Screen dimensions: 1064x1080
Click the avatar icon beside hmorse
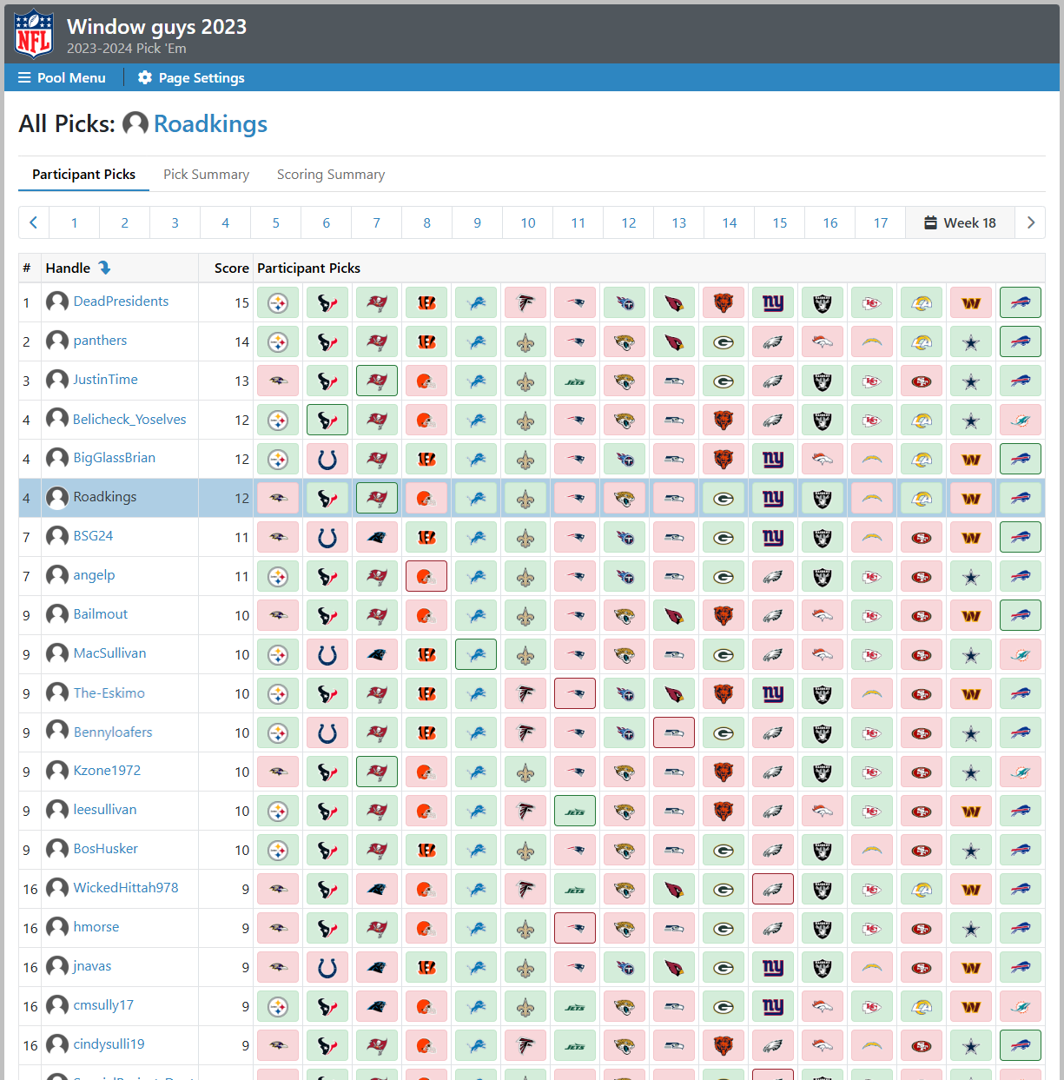pyautogui.click(x=57, y=927)
